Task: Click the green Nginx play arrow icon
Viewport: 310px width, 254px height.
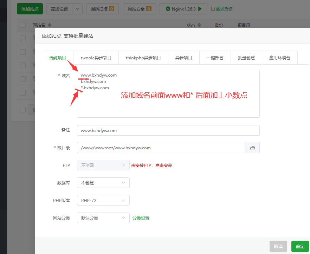Action: 201,9
